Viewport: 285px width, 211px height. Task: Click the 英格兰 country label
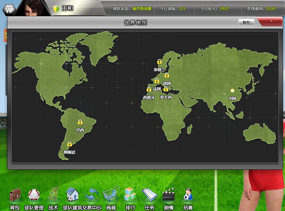pyautogui.click(x=160, y=69)
